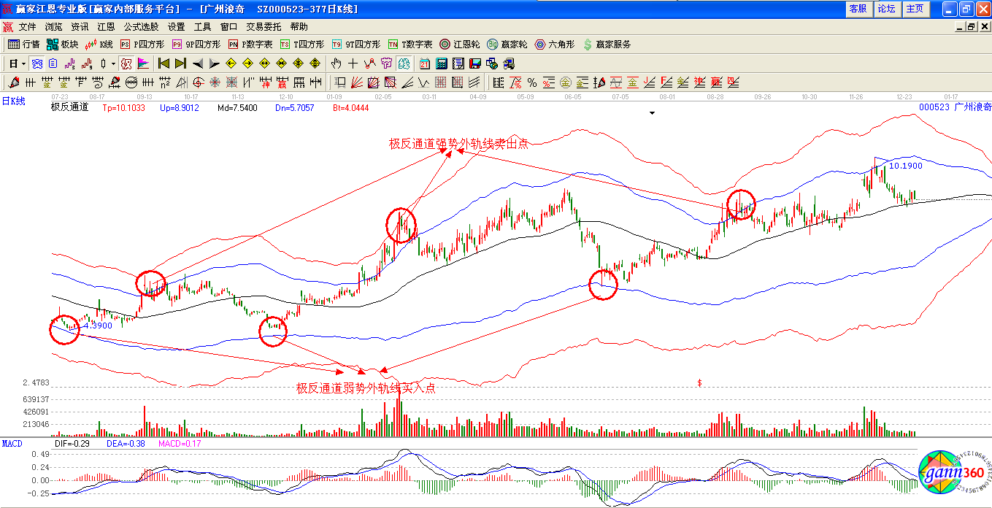Click the small black triangle above chart
This screenshot has height=508, width=992.
[x=653, y=113]
